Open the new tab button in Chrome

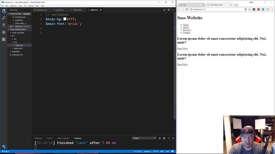click(x=236, y=5)
